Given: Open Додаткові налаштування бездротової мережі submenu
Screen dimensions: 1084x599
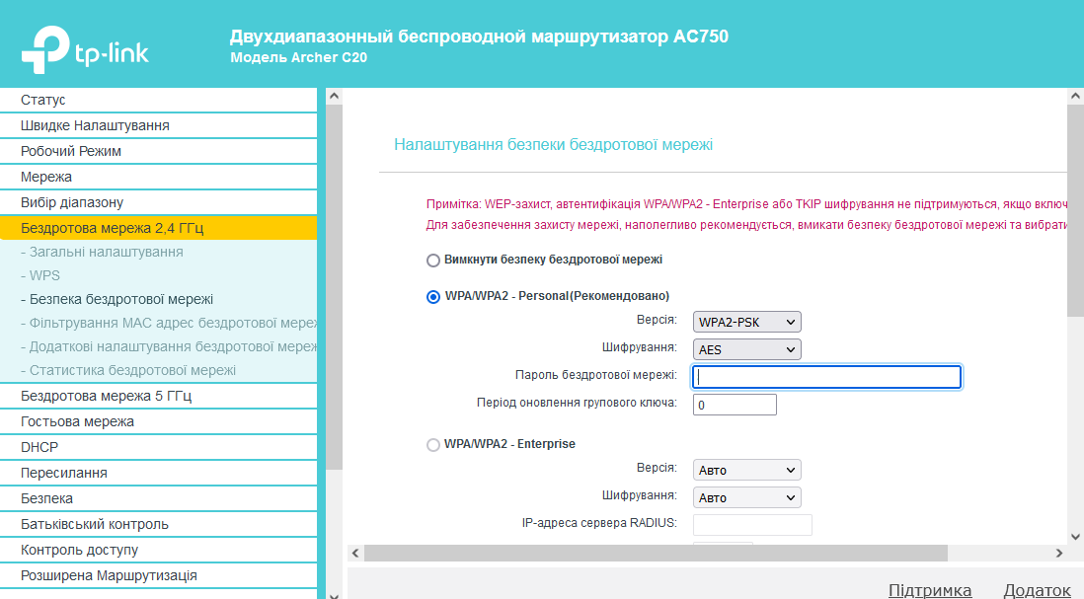Looking at the screenshot, I should [x=169, y=346].
